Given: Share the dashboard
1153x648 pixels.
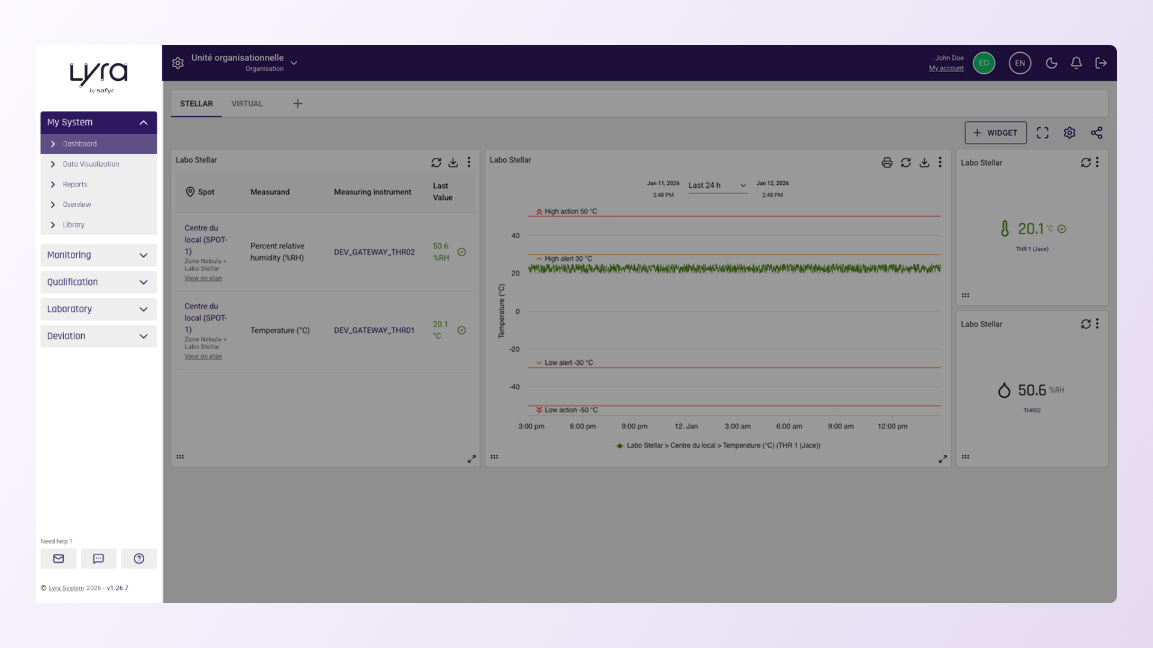Looking at the screenshot, I should coord(1097,133).
